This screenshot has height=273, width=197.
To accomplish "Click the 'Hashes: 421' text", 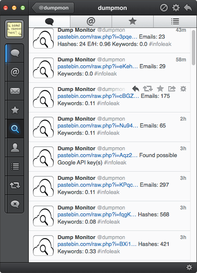I will click(154, 244).
